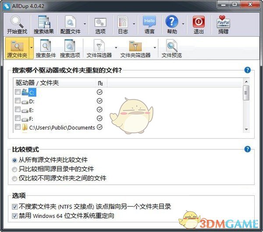
Task: Click the 语言 Hello language icon
Action: tap(149, 21)
